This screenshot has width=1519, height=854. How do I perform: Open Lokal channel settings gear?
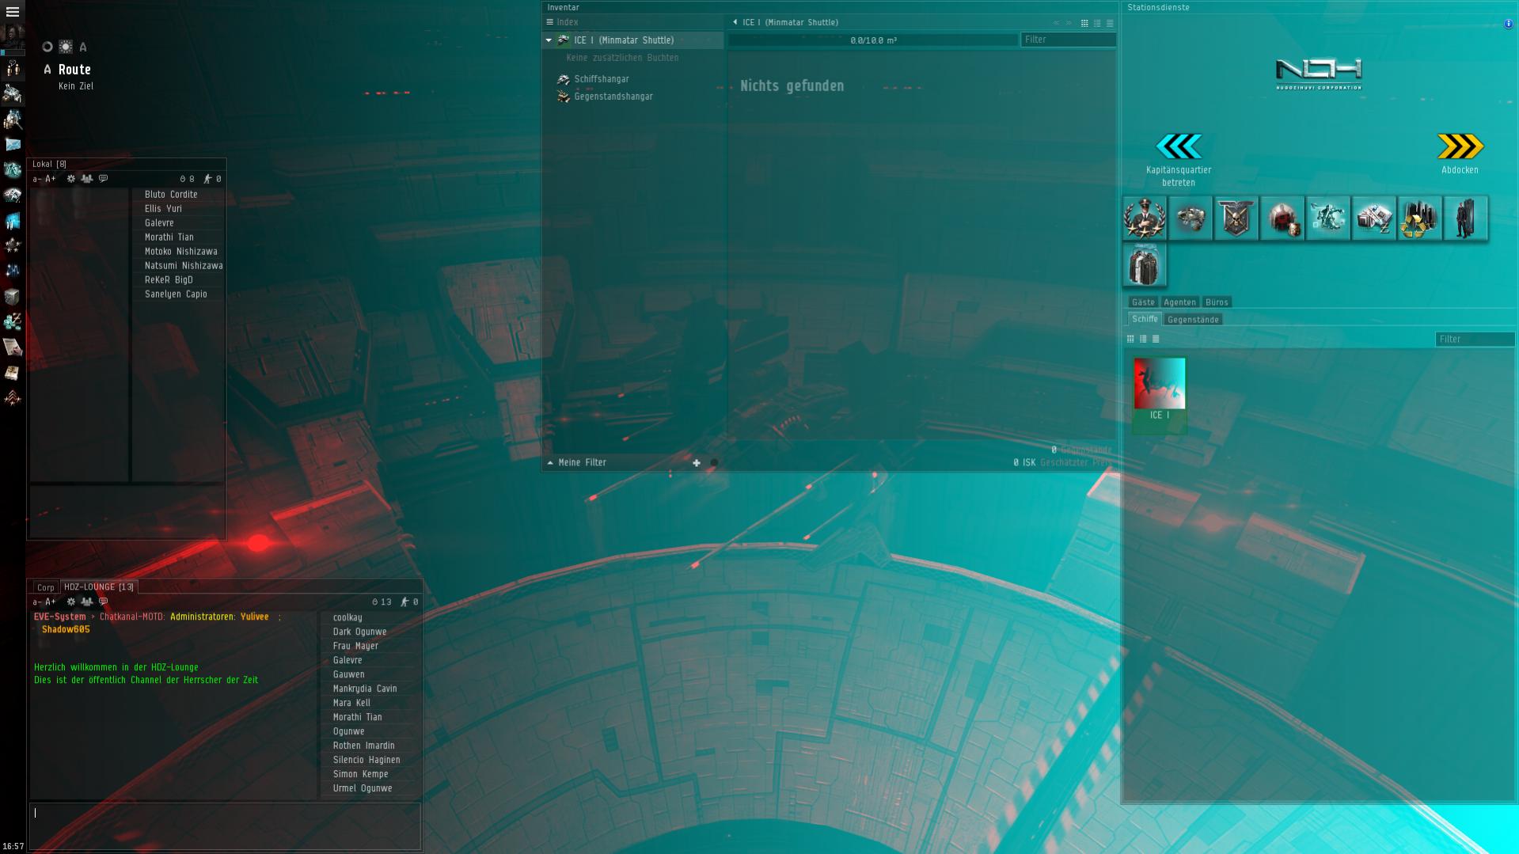[x=71, y=179]
